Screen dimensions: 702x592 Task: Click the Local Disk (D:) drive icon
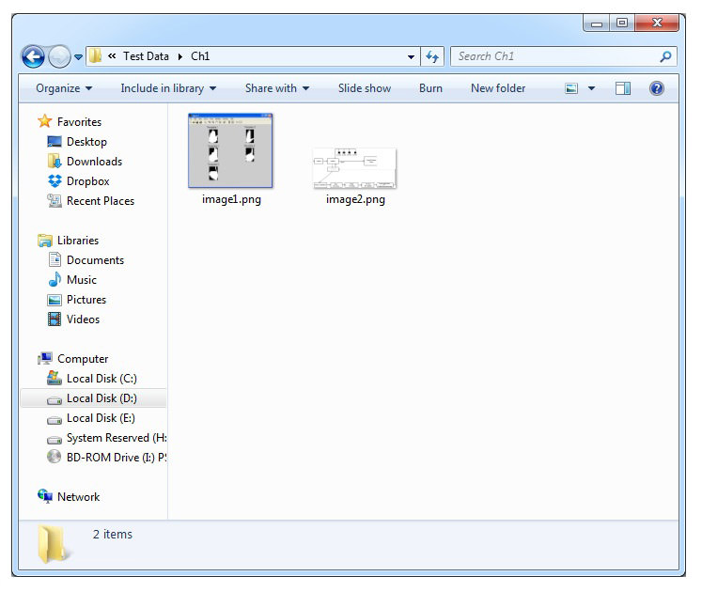[x=55, y=400]
